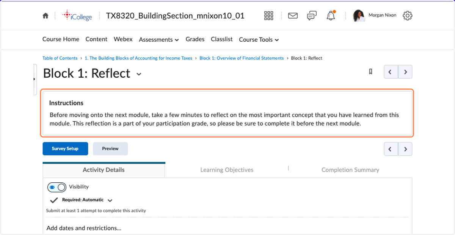Open the subscription alerts chat icon
The width and height of the screenshot is (455, 235).
pos(312,16)
